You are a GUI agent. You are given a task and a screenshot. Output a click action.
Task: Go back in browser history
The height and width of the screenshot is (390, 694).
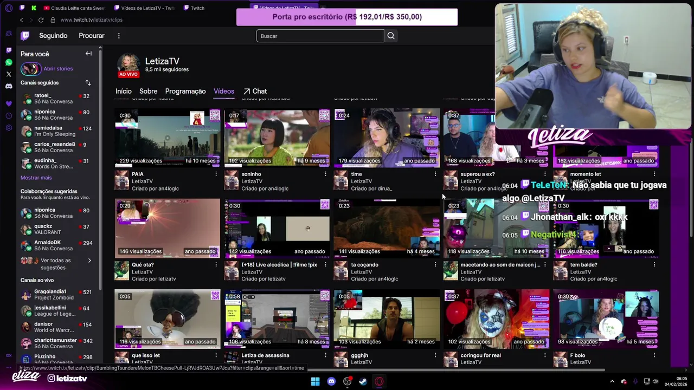pyautogui.click(x=22, y=20)
